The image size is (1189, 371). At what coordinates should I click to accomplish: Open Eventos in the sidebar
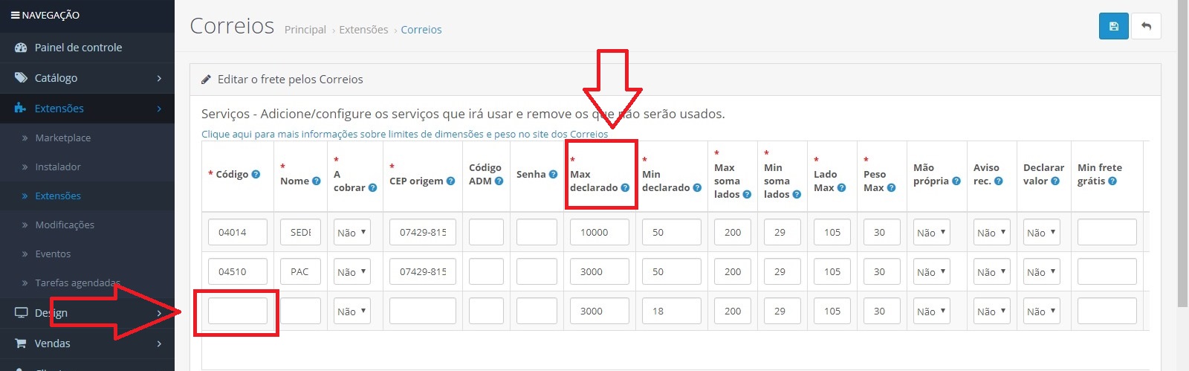[53, 254]
